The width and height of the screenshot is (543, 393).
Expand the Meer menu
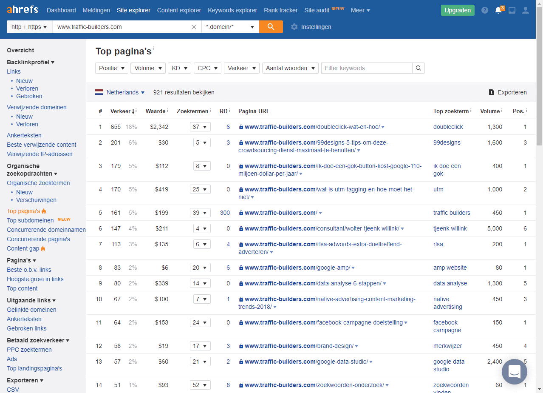[x=360, y=10]
